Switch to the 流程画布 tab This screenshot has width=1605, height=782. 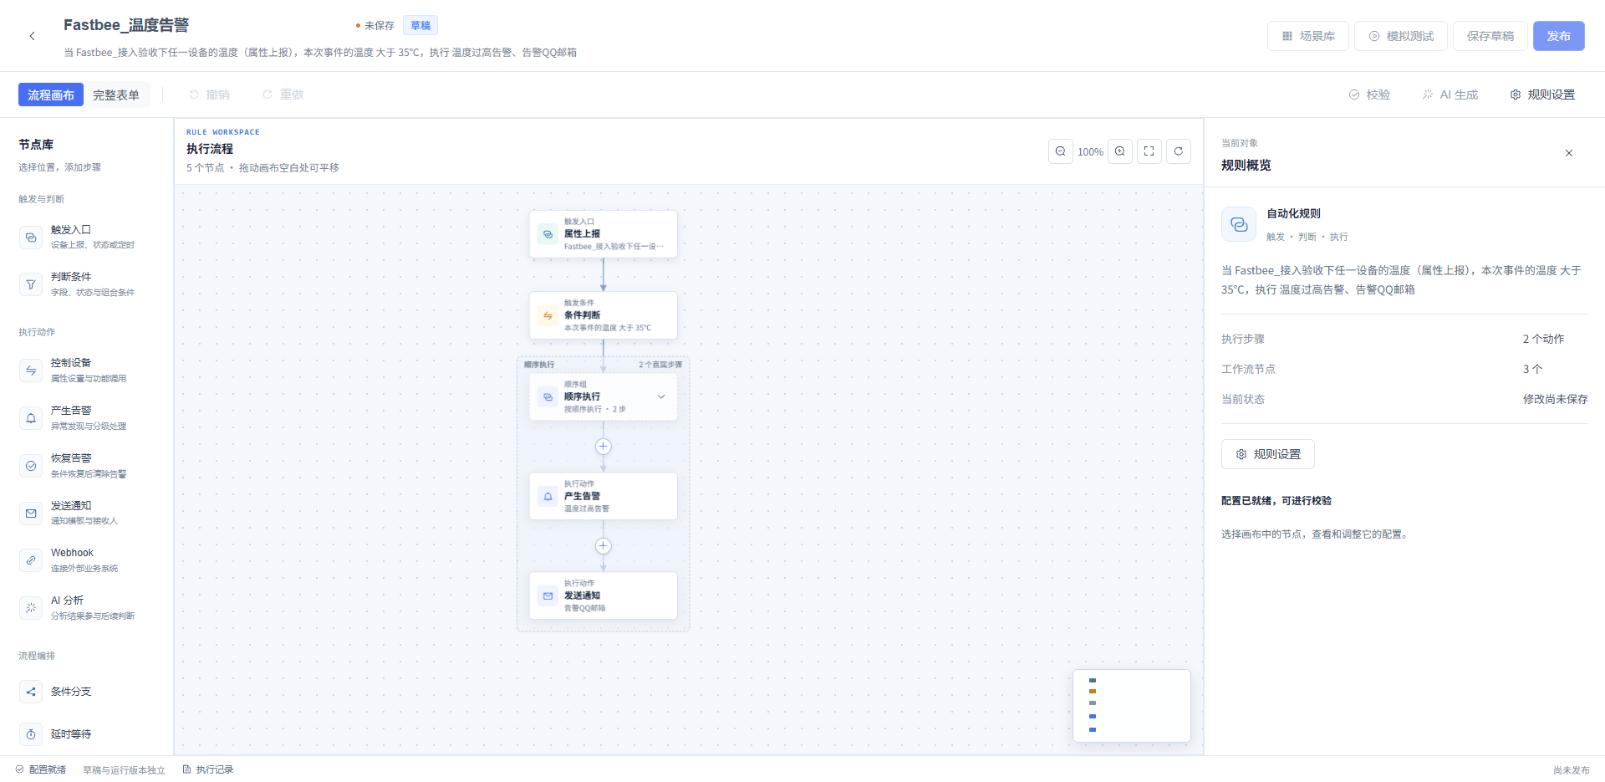(x=51, y=95)
